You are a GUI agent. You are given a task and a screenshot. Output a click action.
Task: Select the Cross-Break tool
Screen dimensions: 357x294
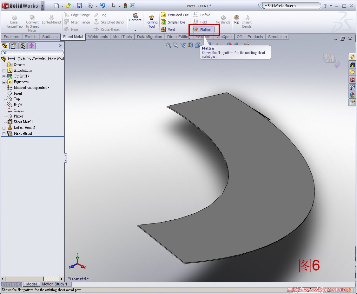tap(107, 30)
